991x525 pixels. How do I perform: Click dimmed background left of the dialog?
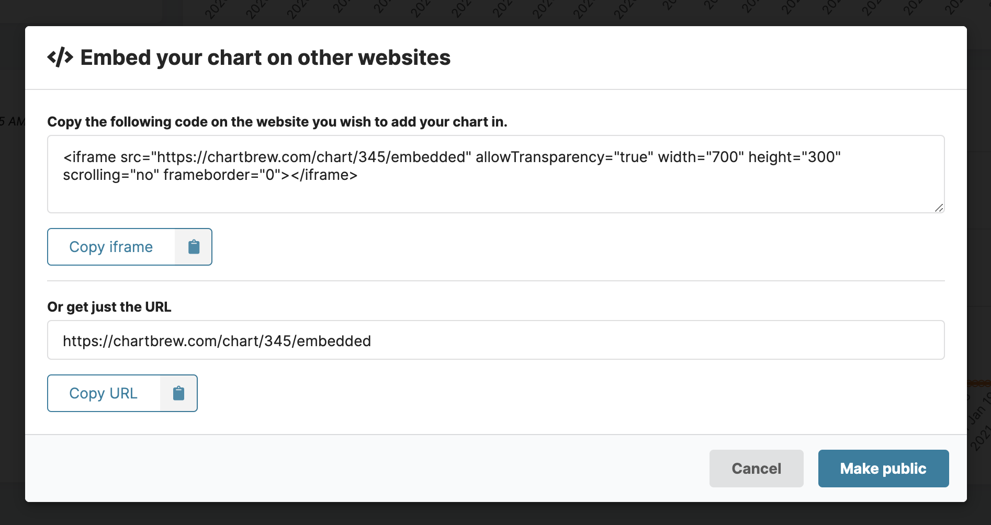tap(12, 261)
